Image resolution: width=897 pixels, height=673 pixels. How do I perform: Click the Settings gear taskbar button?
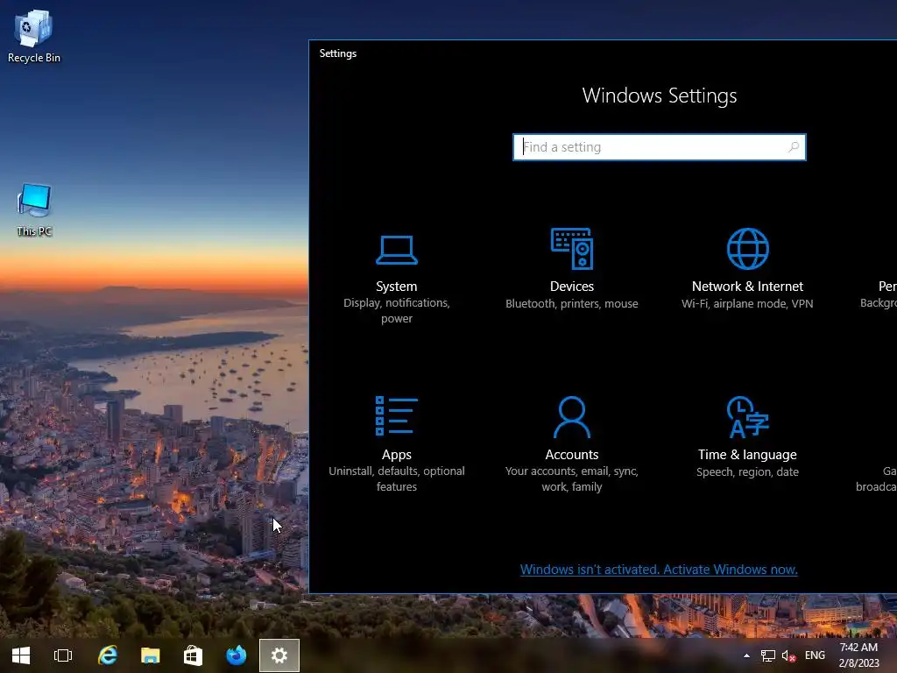[279, 655]
